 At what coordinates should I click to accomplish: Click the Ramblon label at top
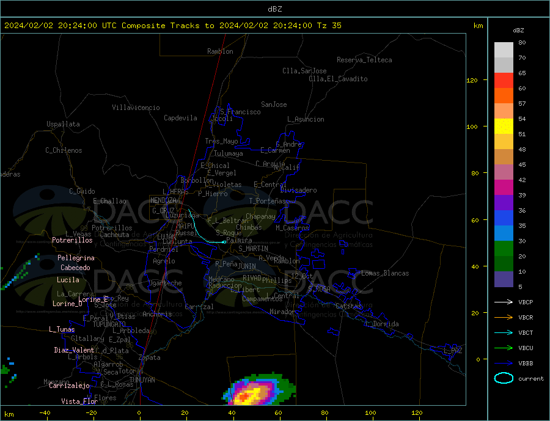pyautogui.click(x=220, y=51)
